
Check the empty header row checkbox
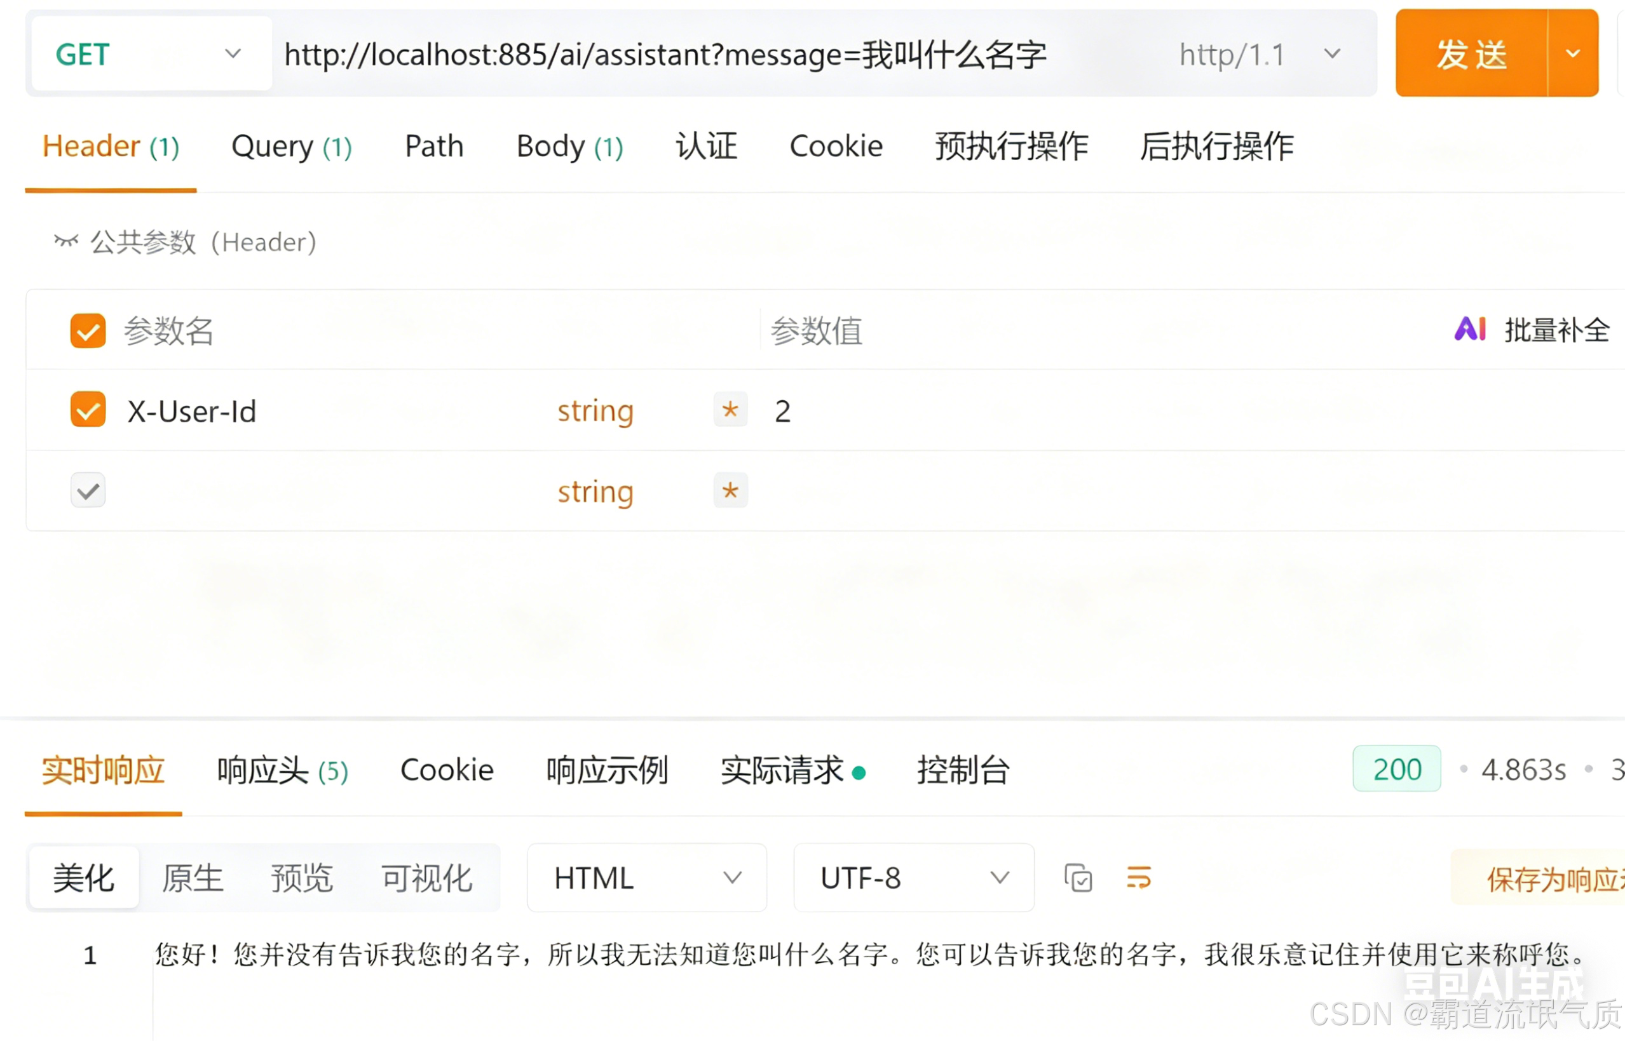[x=88, y=490]
